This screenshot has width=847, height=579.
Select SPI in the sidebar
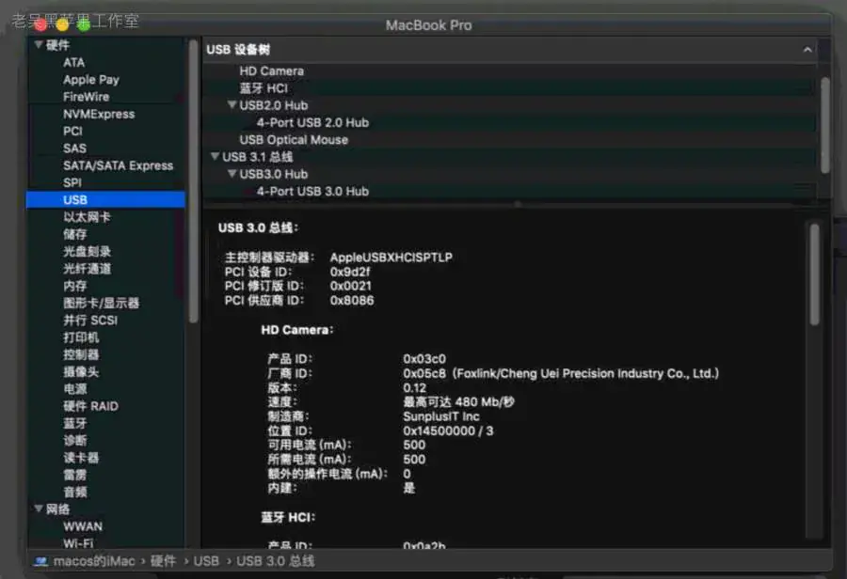72,183
